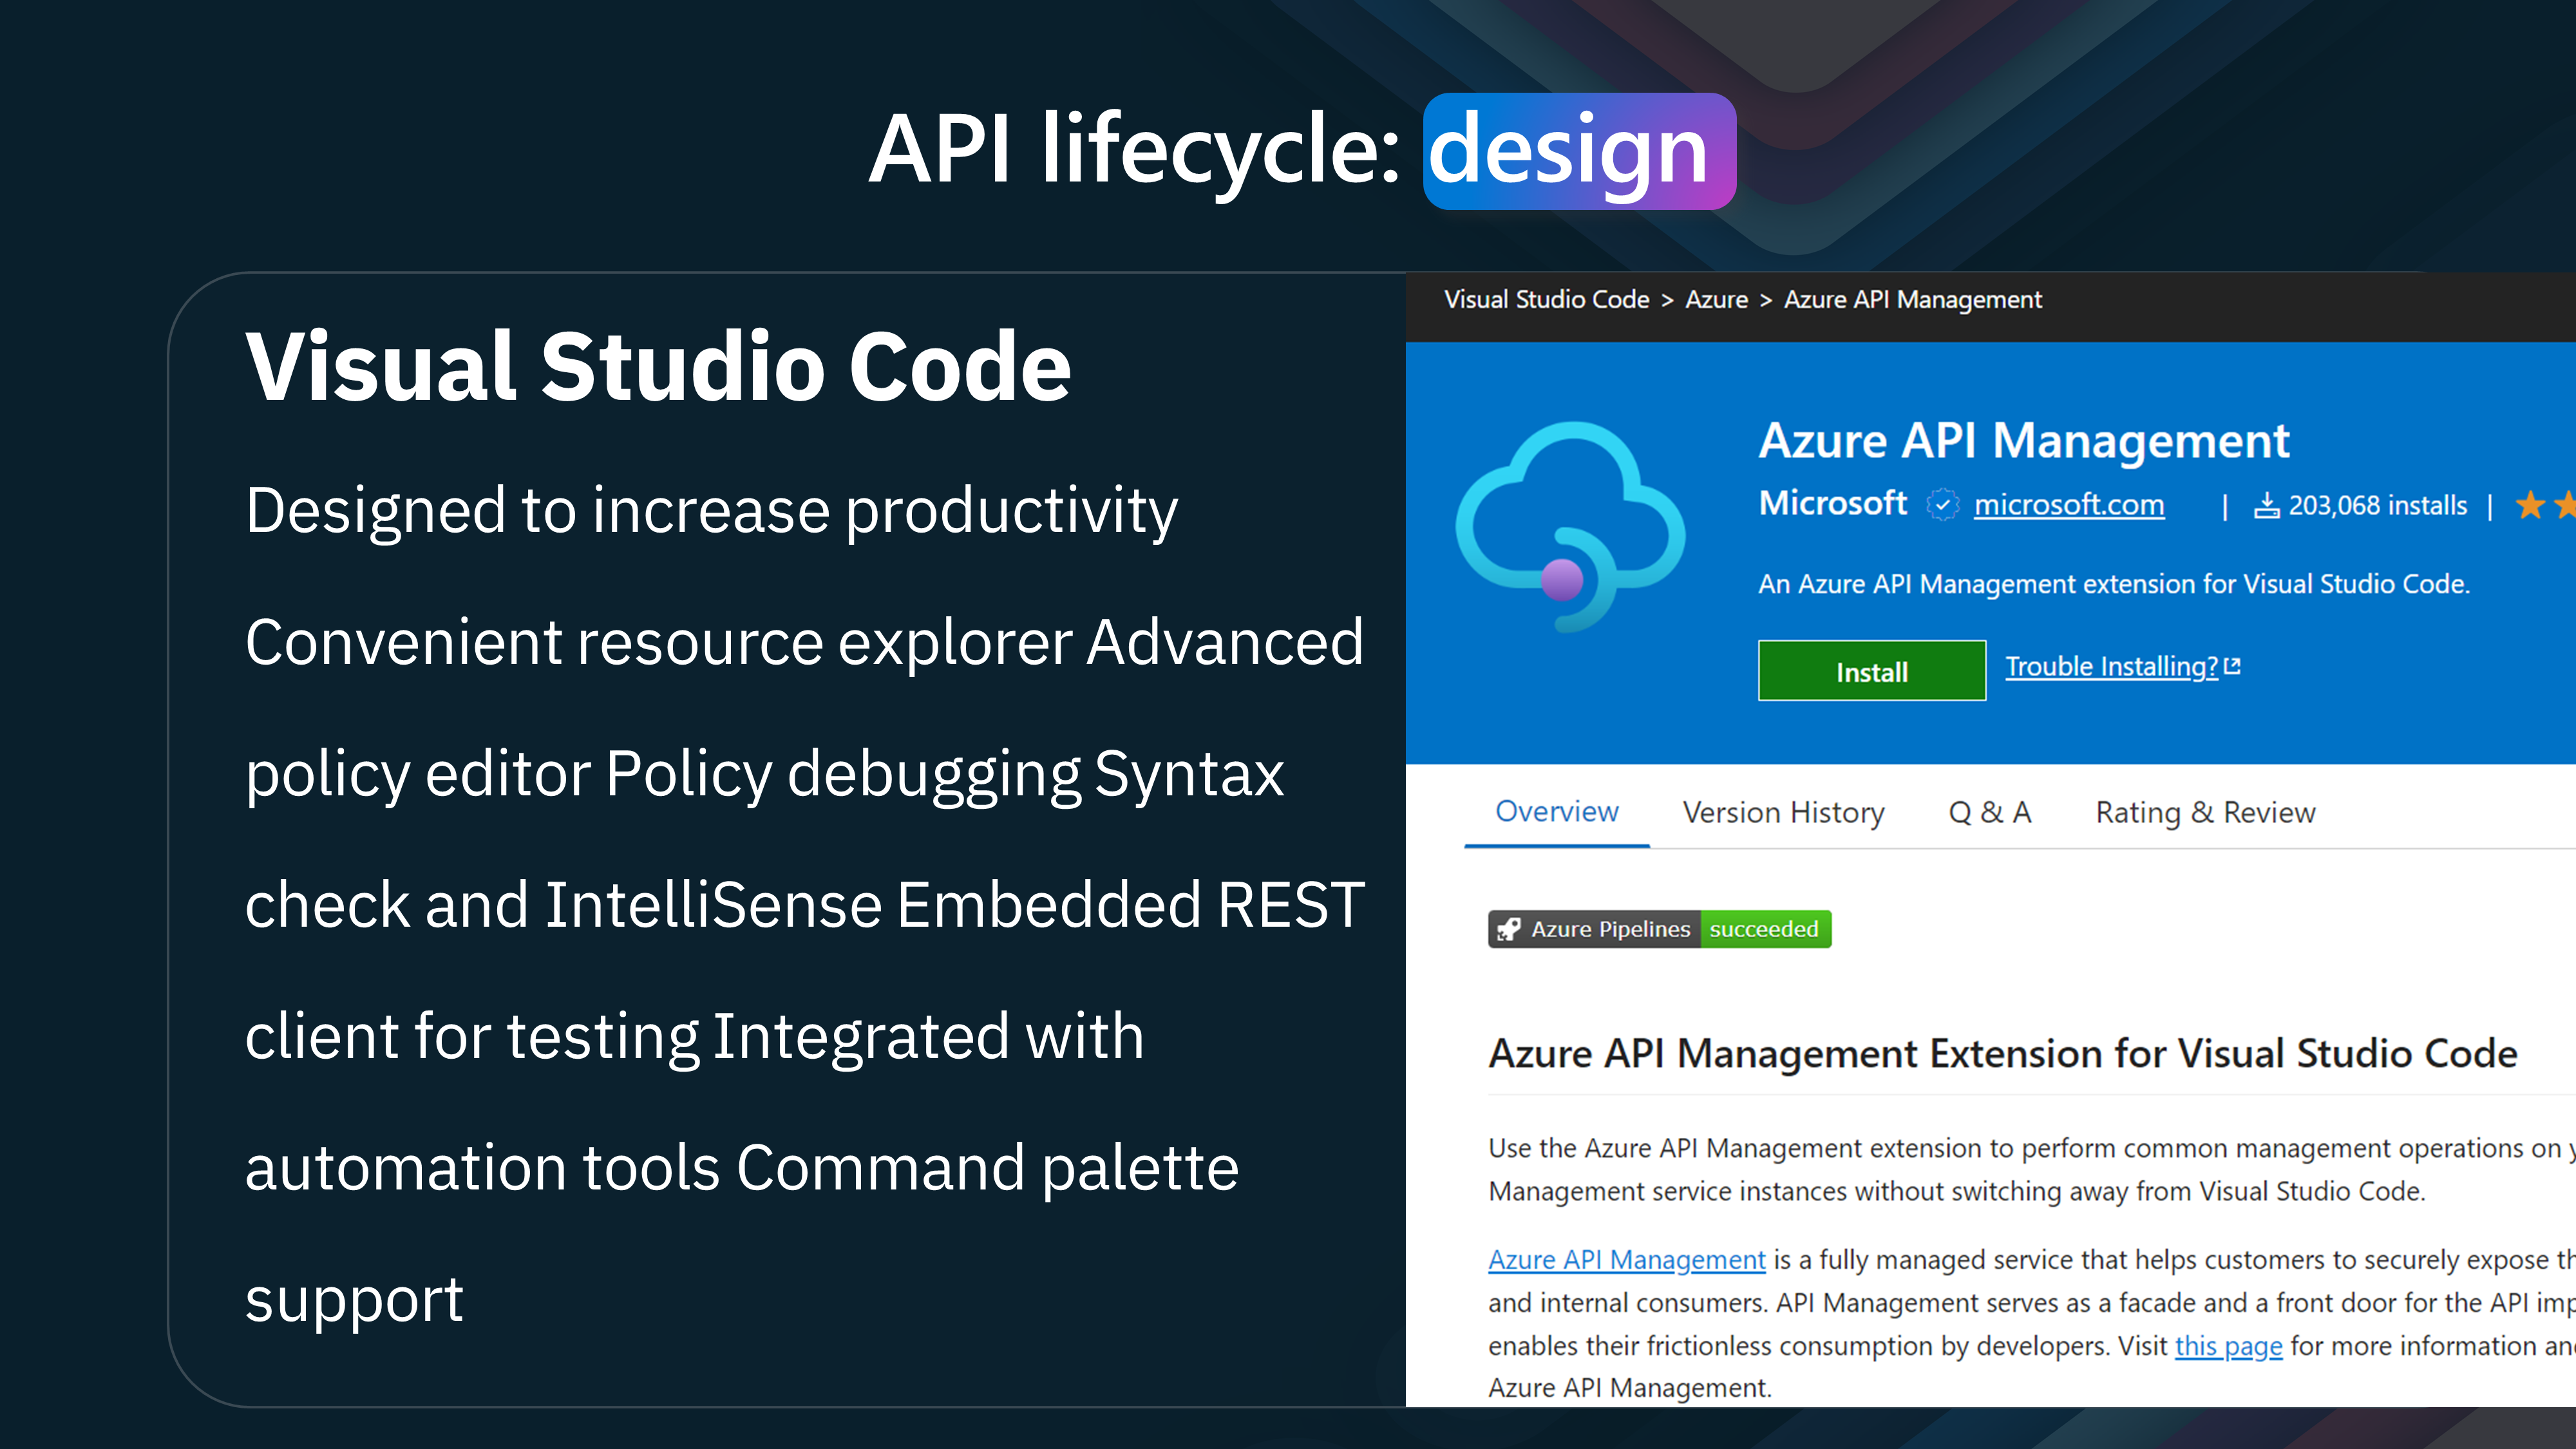The height and width of the screenshot is (1449, 2576).
Task: Click the 'Visual Studio Code' slide heading
Action: click(658, 367)
